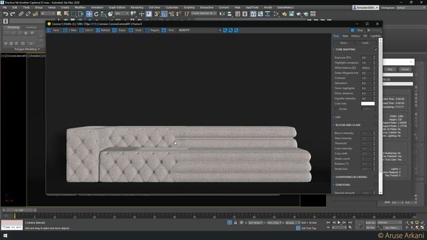Collapse the Bloom and Glare section

point(334,125)
